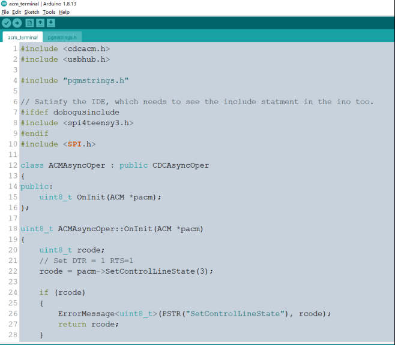
Task: Create a new sketch with the New icon
Action: 29,23
